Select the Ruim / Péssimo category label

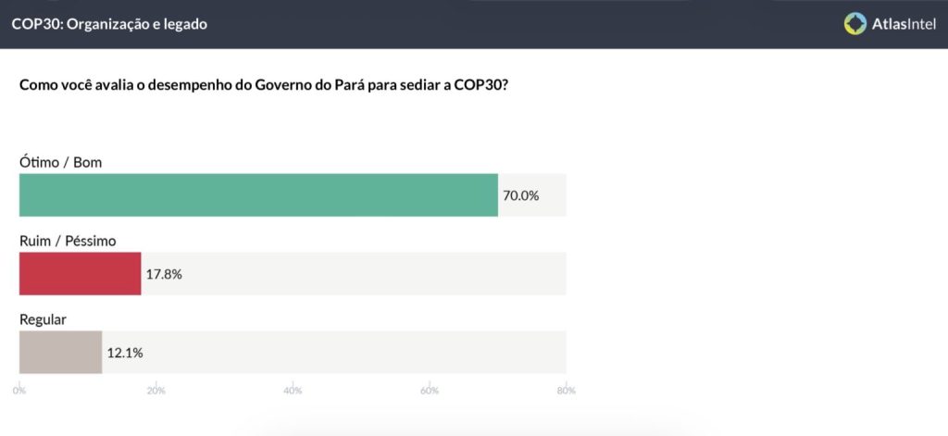68,241
